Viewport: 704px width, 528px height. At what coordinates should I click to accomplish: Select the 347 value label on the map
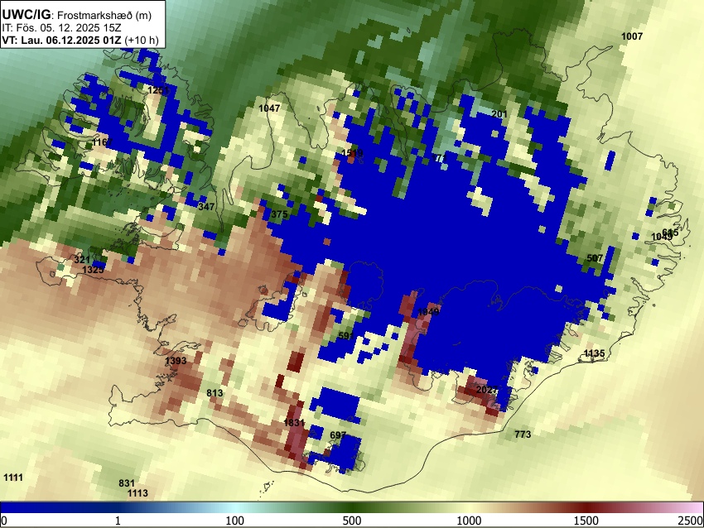click(x=206, y=207)
